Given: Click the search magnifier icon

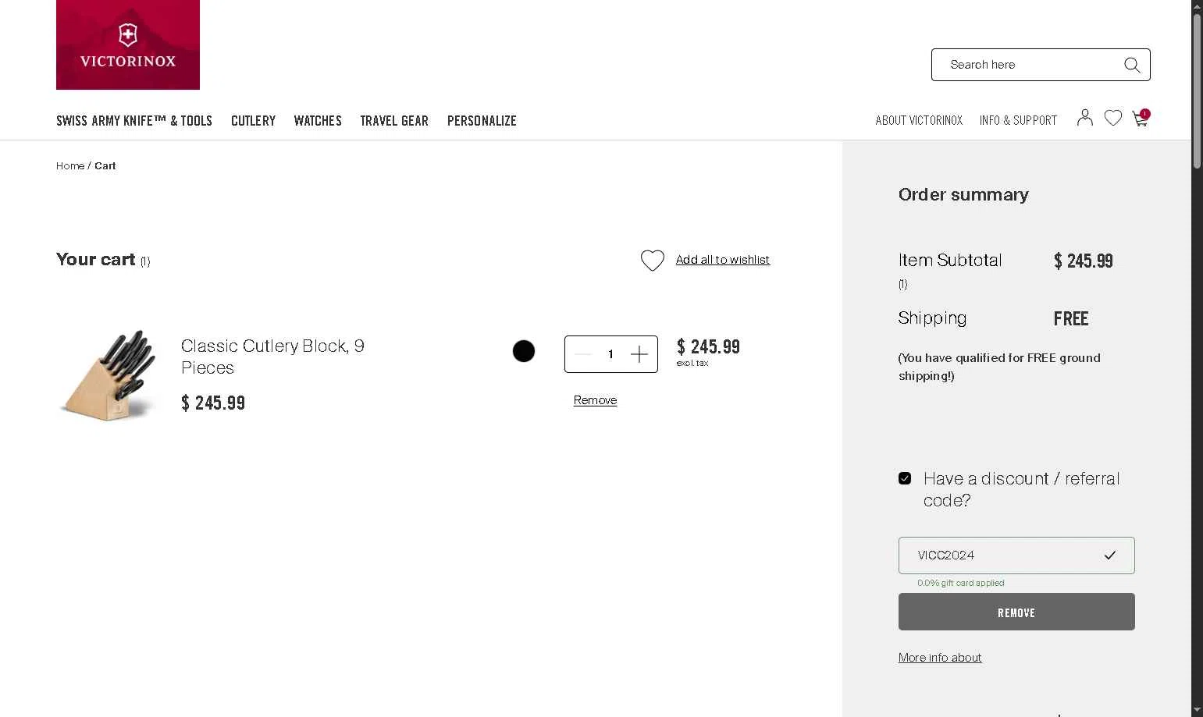Looking at the screenshot, I should tap(1132, 65).
